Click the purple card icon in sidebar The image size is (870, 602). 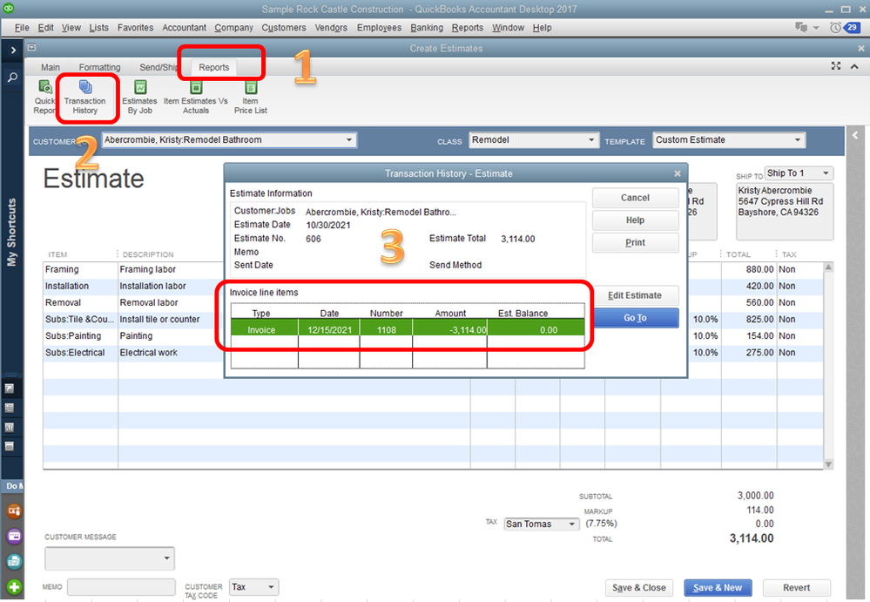click(x=14, y=536)
